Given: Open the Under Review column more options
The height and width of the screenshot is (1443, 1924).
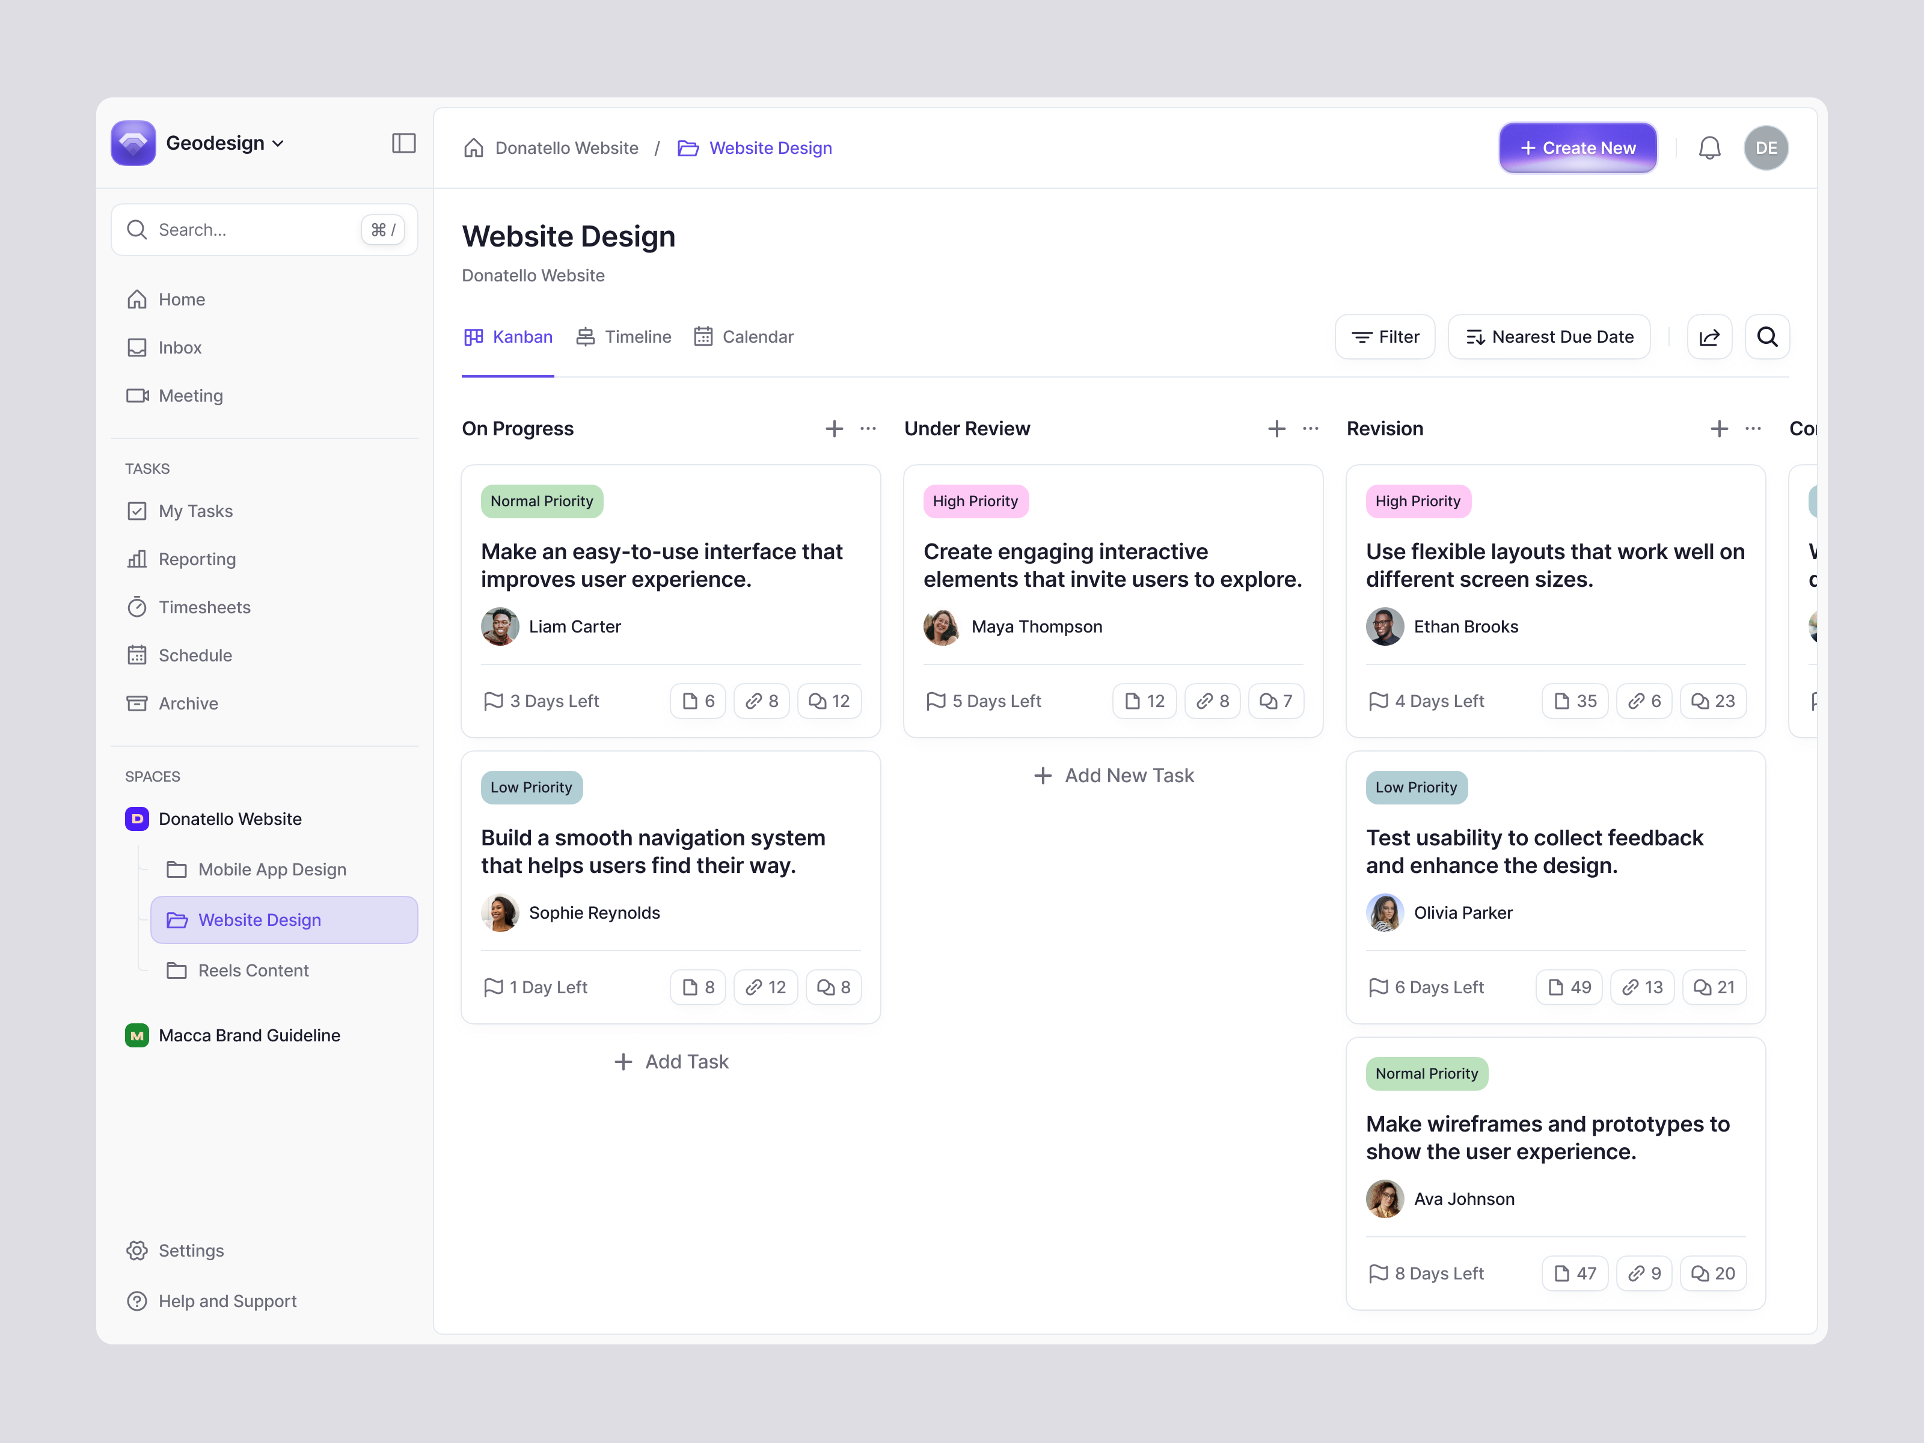Looking at the screenshot, I should tap(1310, 429).
